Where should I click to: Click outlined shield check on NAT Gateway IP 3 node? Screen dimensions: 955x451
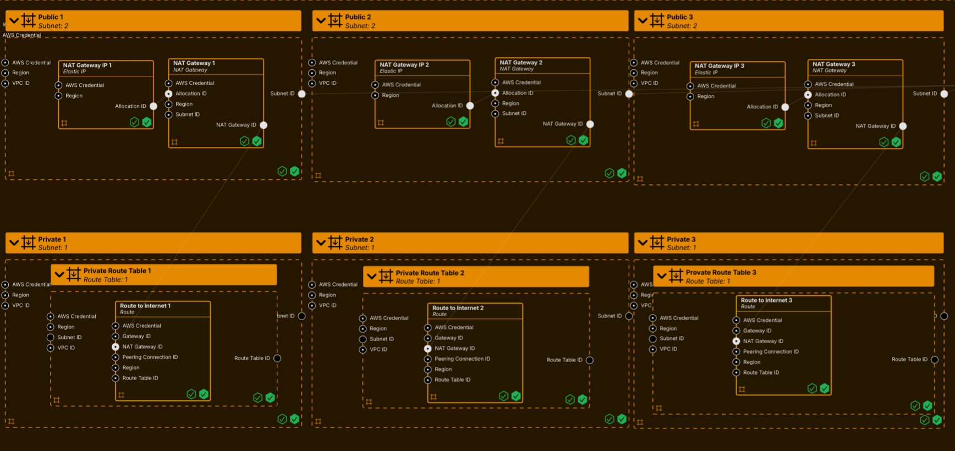(x=766, y=123)
